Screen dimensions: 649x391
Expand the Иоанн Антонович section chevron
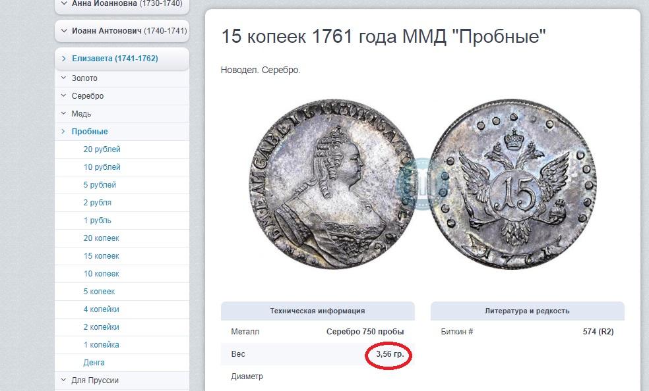(64, 30)
